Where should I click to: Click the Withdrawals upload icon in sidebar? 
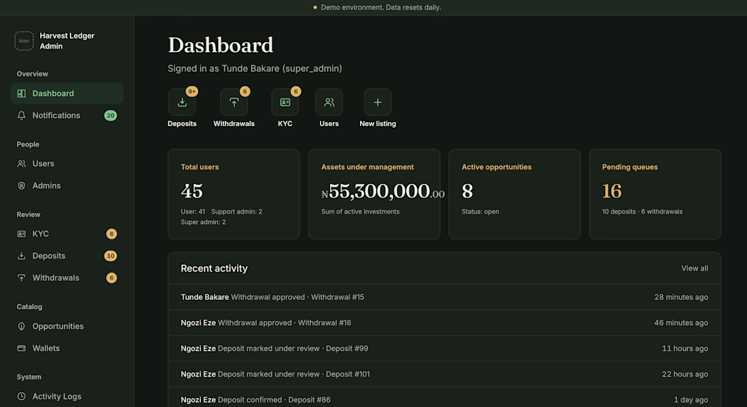[x=22, y=278]
